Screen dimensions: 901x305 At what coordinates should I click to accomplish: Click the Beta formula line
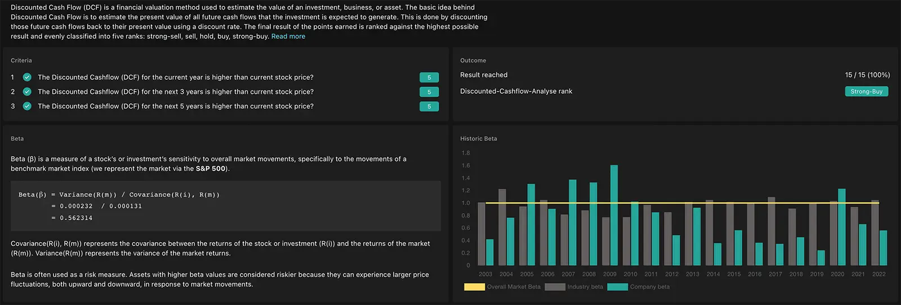[119, 195]
